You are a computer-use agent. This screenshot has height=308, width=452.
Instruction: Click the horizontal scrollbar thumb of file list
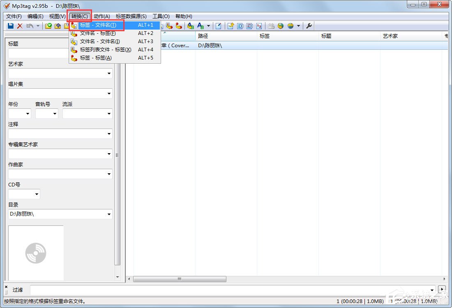coord(180,279)
